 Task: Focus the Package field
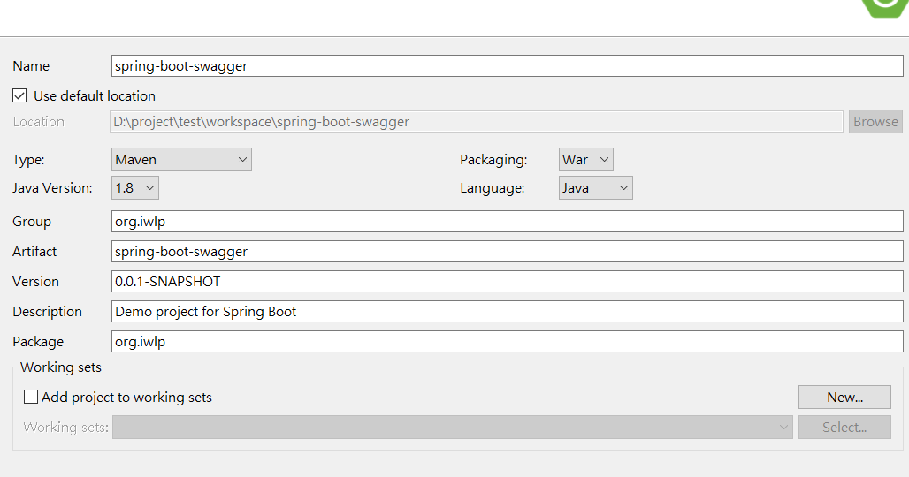508,342
